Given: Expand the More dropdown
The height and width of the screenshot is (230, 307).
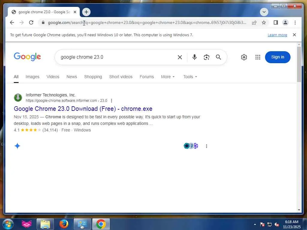Looking at the screenshot, I should pos(168,77).
